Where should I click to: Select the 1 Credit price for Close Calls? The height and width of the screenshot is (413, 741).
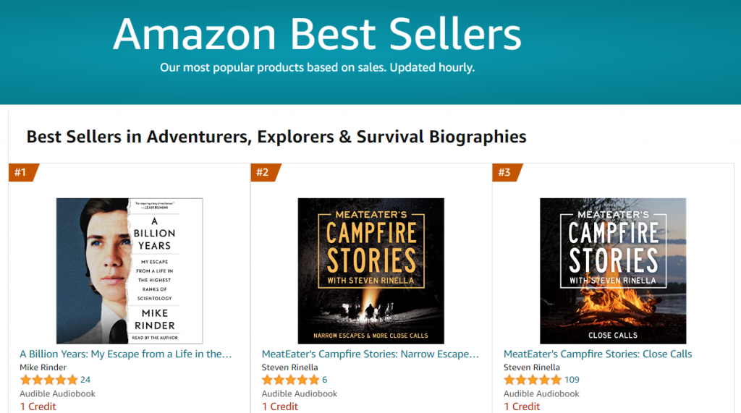click(522, 406)
